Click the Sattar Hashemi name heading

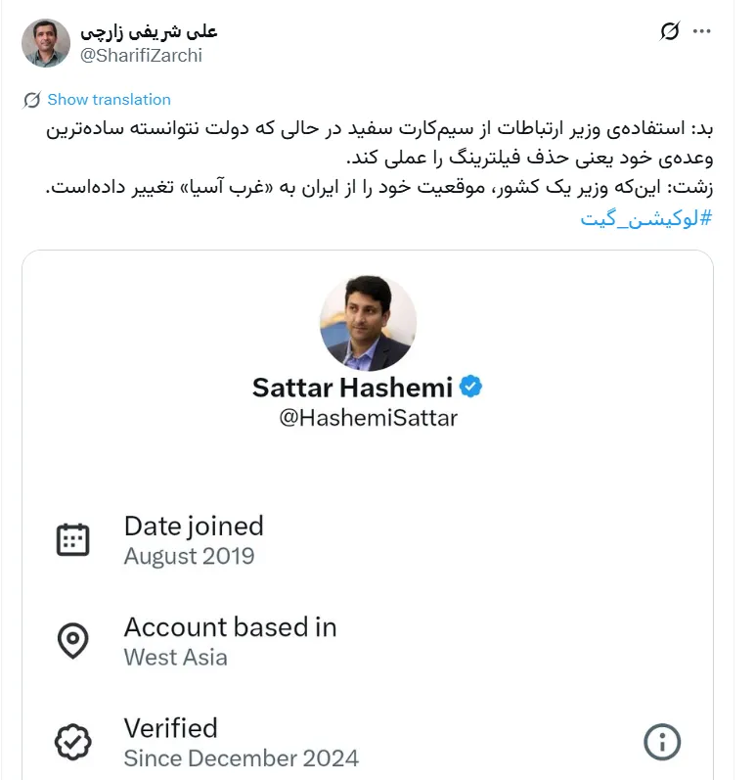click(x=352, y=388)
